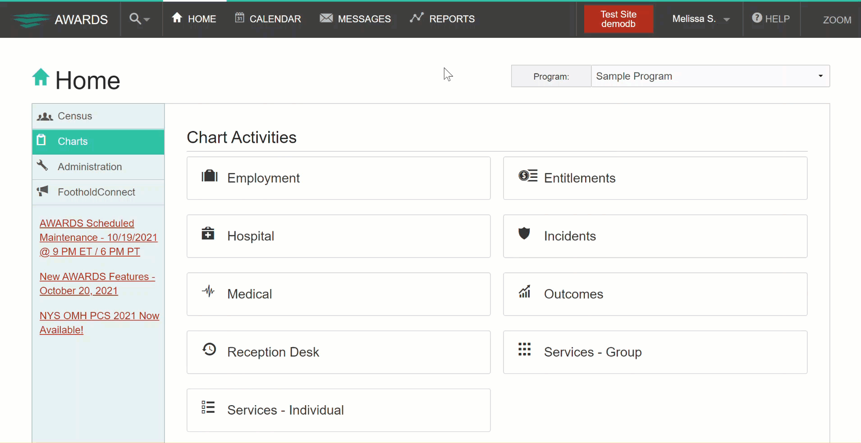Open the AWARDS Scheduled Maintenance link
861x443 pixels.
tap(98, 237)
